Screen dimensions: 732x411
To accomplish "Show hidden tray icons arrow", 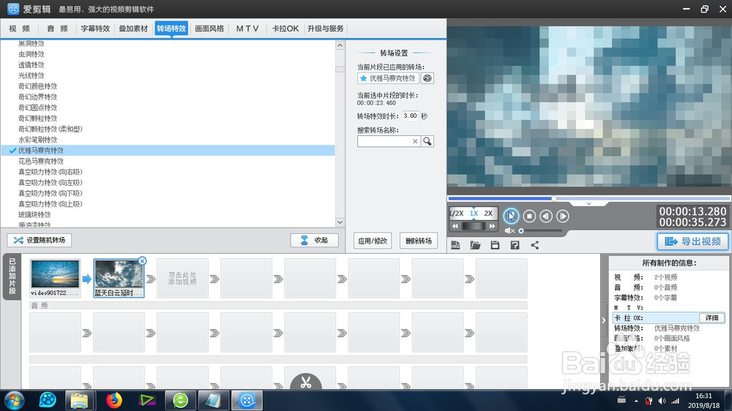I will click(x=636, y=401).
